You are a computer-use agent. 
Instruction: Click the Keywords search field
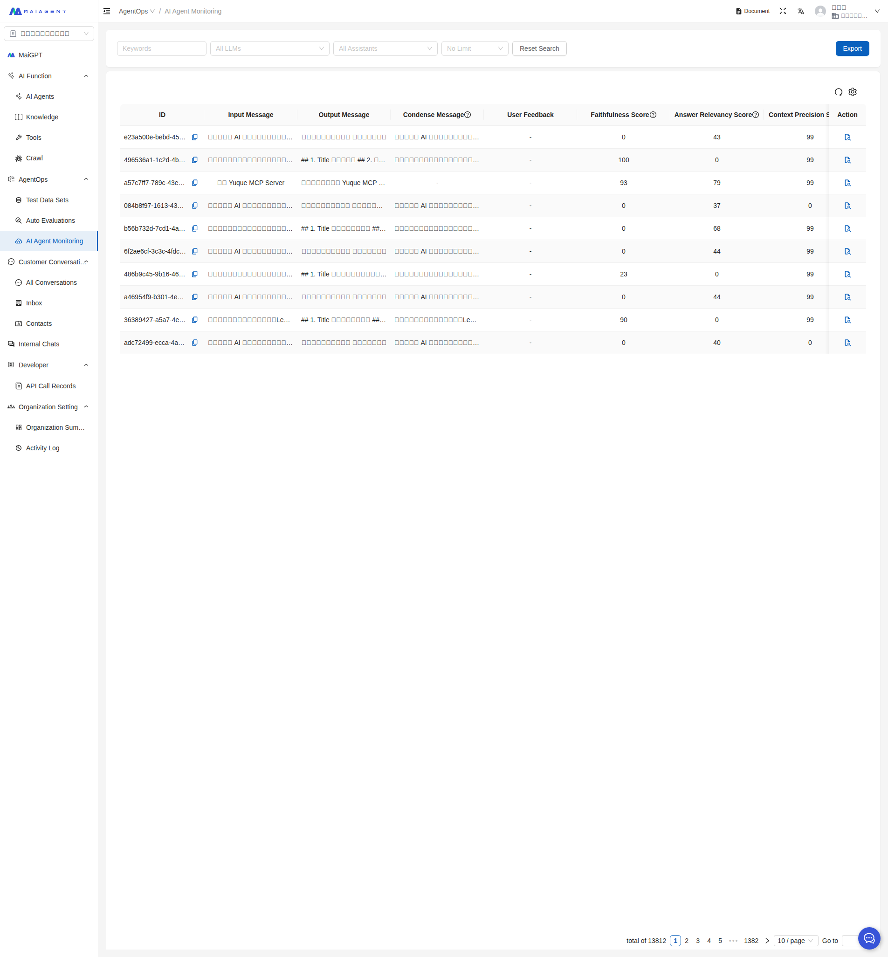click(161, 48)
